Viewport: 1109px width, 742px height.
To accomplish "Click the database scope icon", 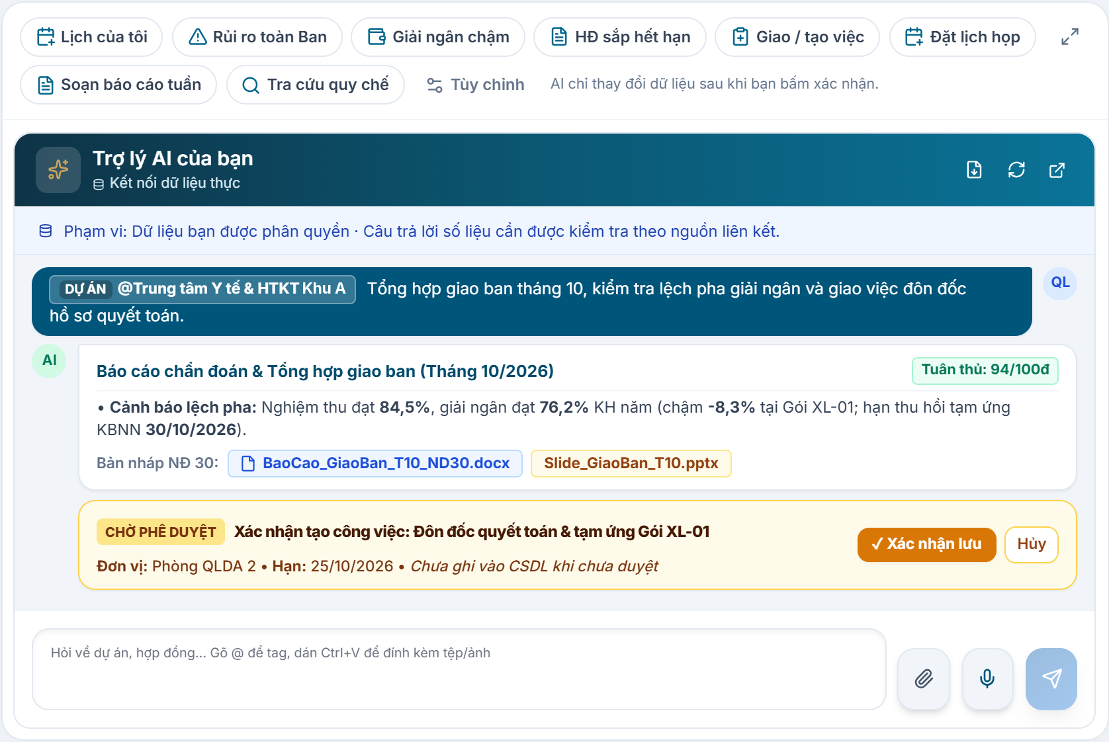I will pyautogui.click(x=46, y=231).
